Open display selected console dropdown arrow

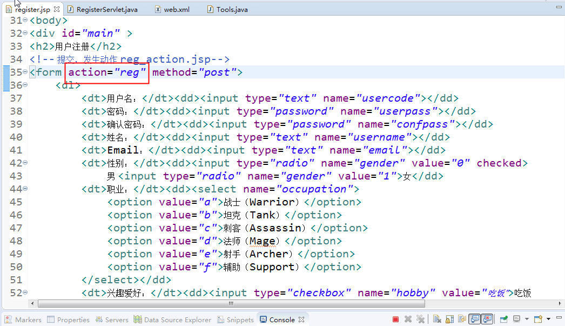[527, 319]
